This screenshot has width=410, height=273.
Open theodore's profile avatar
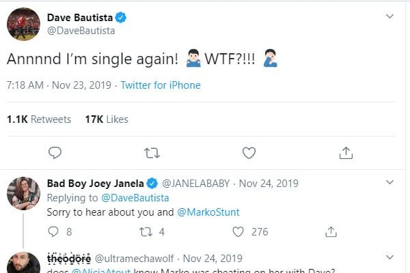click(23, 263)
